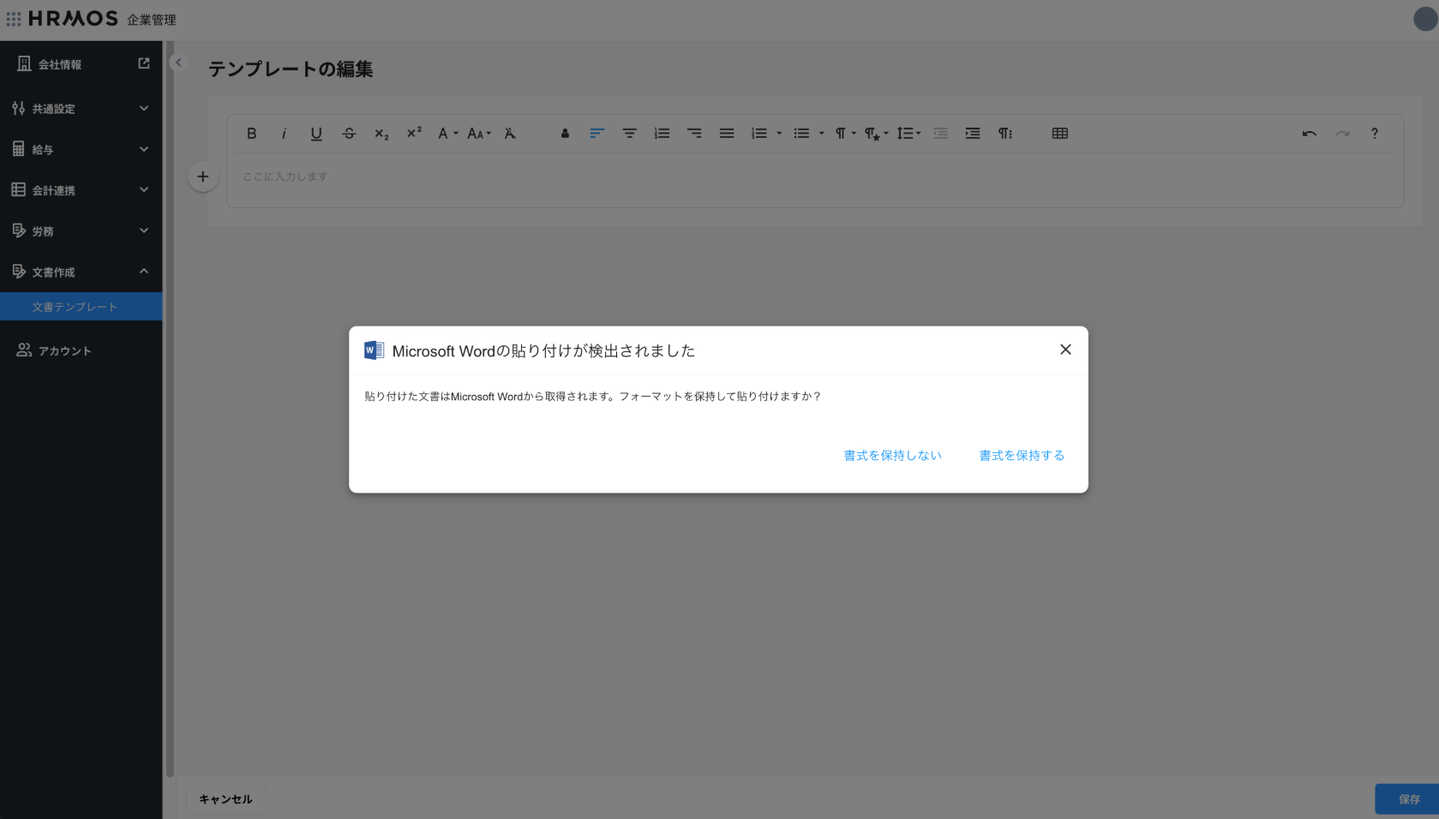Choose 書式を保持しない in the dialog
This screenshot has height=819, width=1439.
[x=892, y=456]
